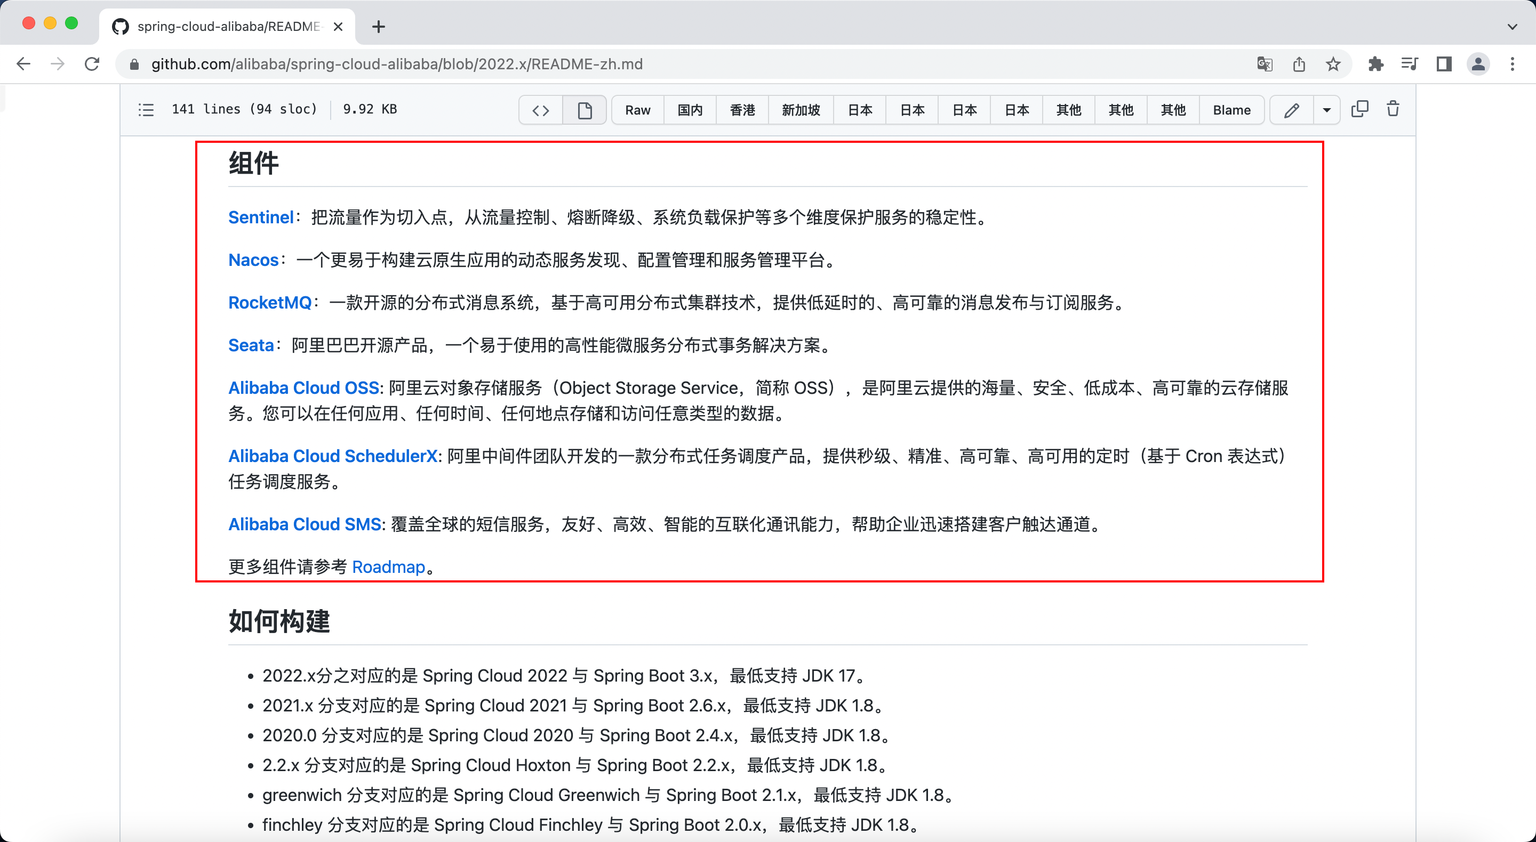Reload the current GitHub page
The width and height of the screenshot is (1536, 842).
(x=92, y=64)
